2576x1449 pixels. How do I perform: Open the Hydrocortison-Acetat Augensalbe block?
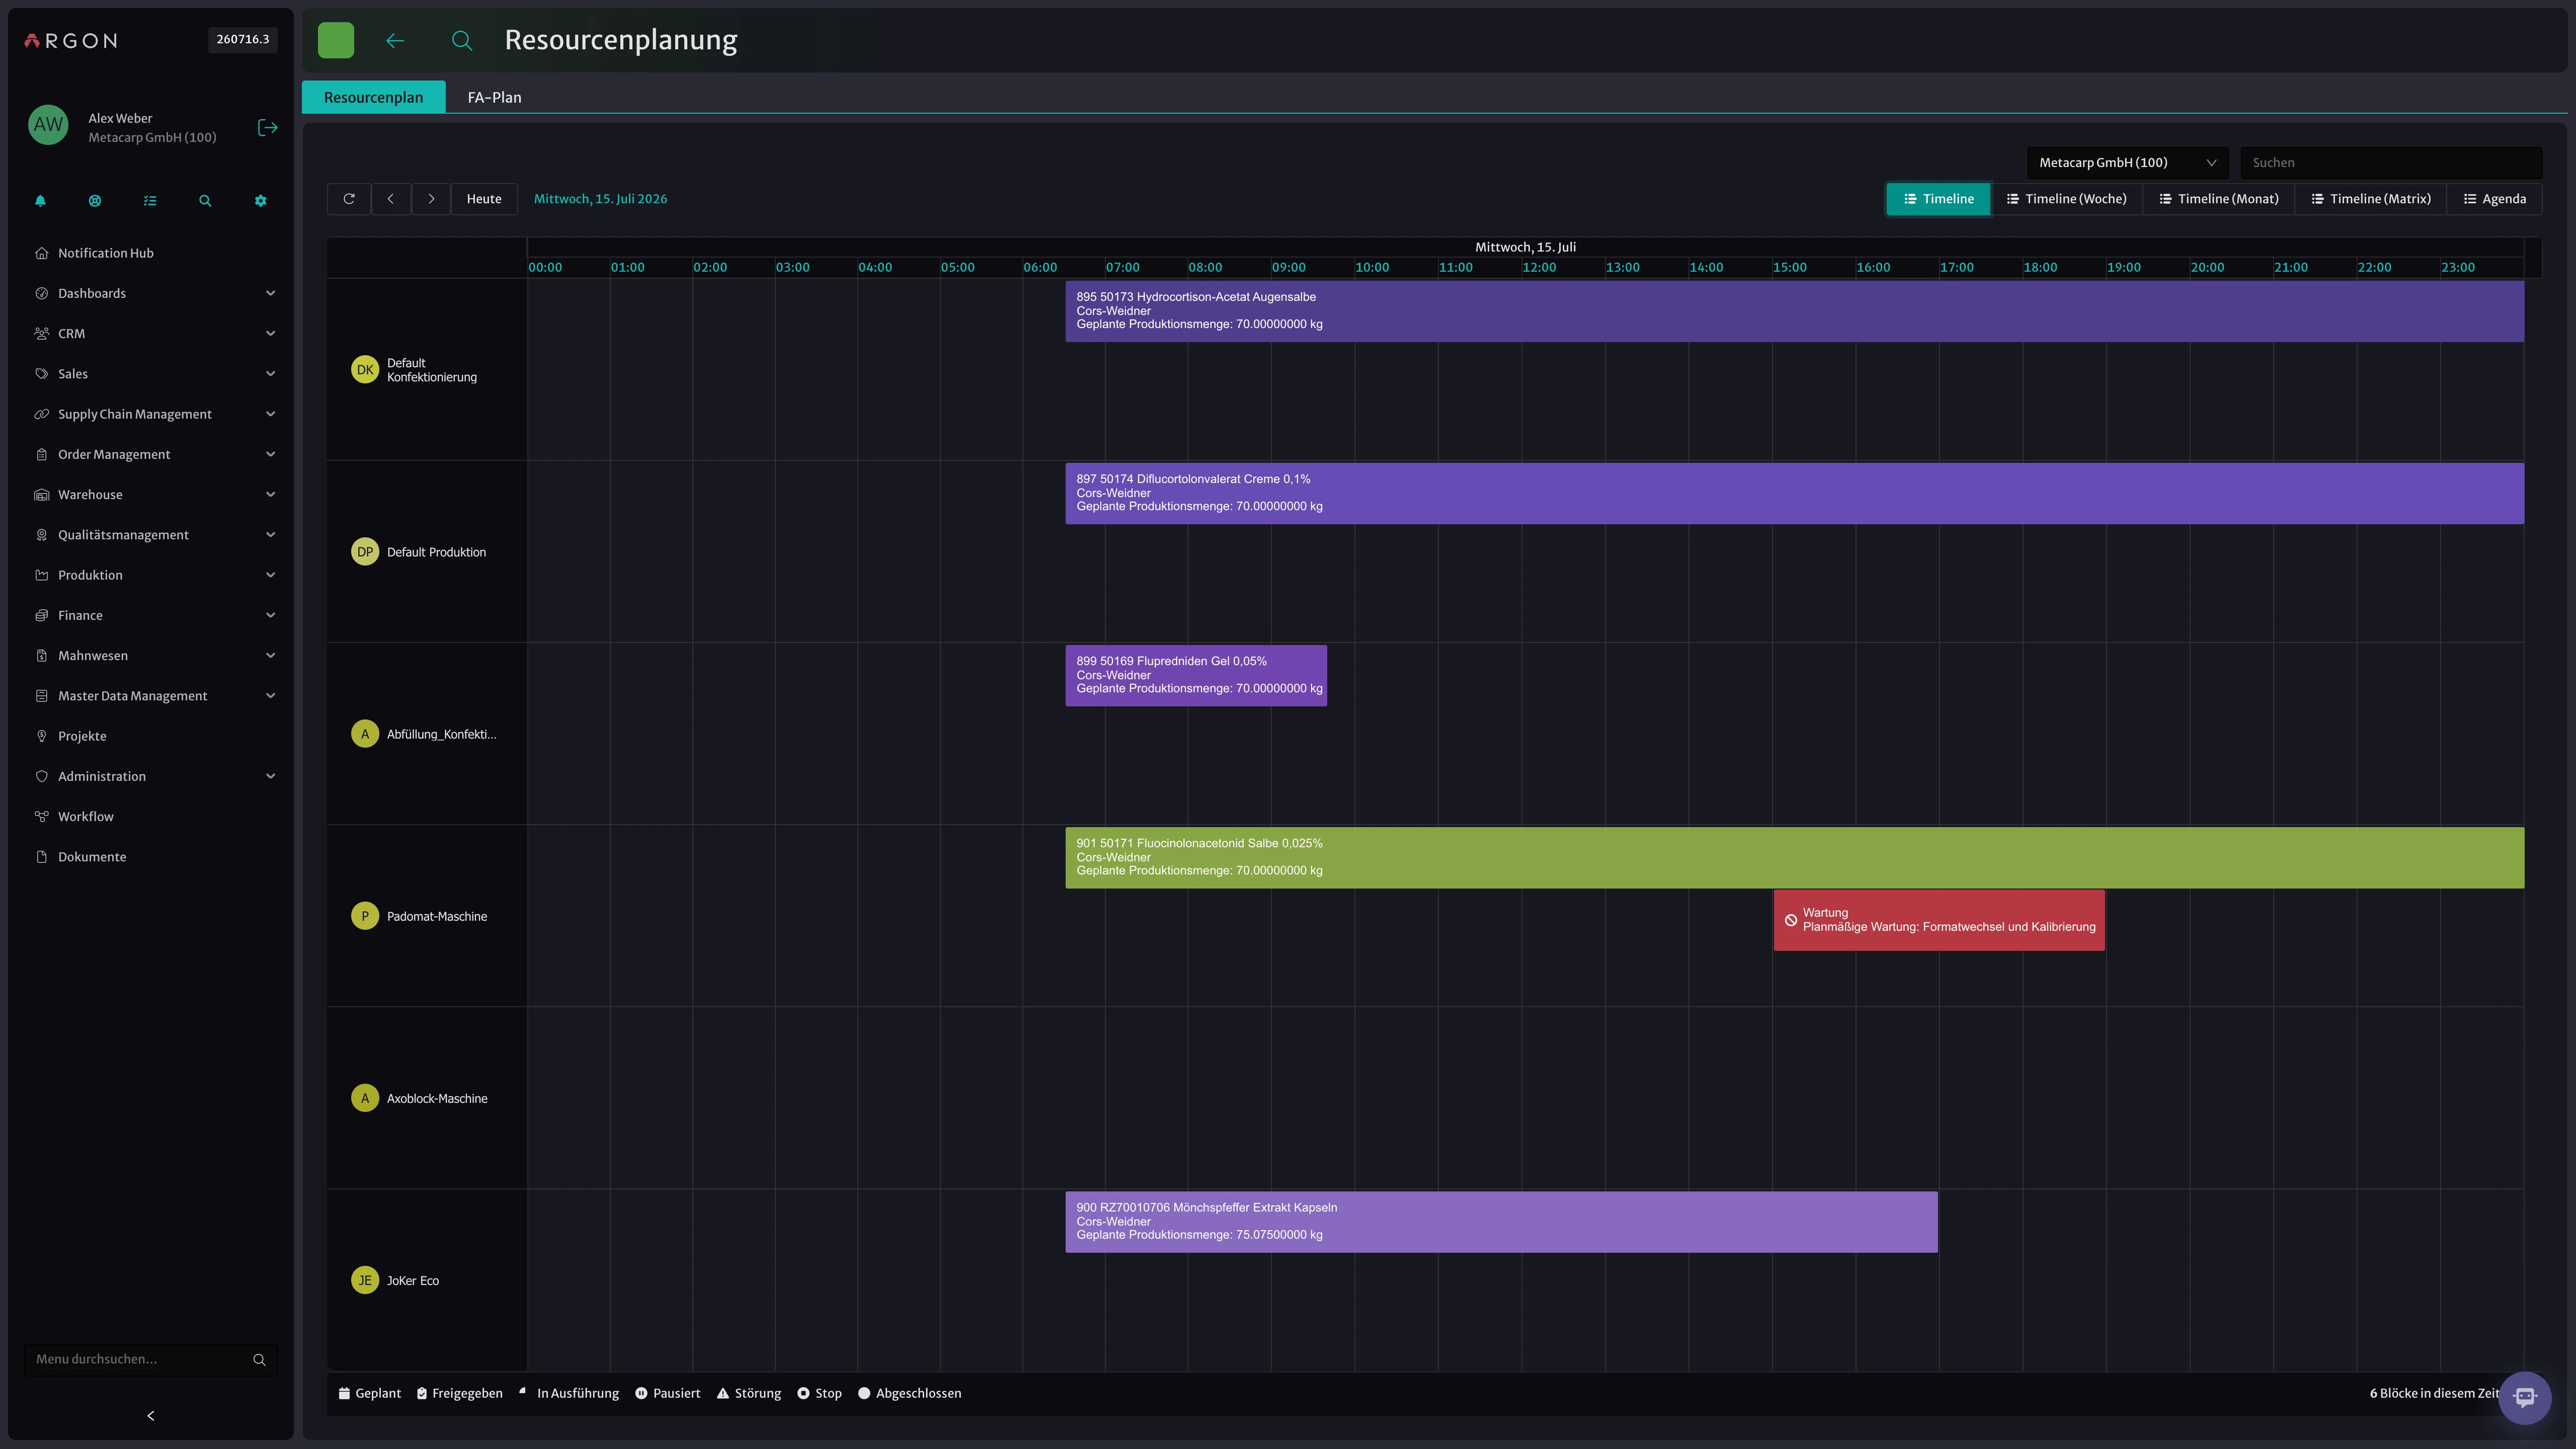point(1794,311)
